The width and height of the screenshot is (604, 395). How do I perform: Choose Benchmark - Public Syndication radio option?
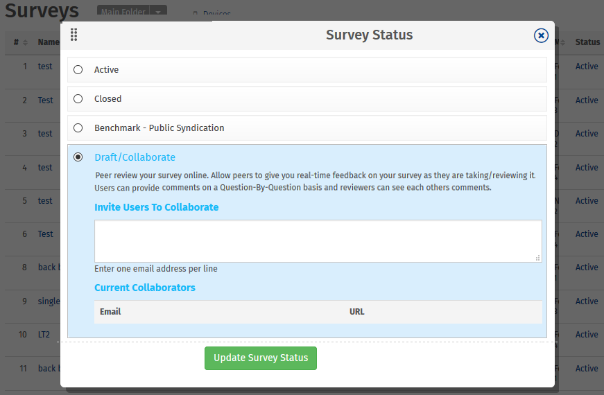(78, 128)
